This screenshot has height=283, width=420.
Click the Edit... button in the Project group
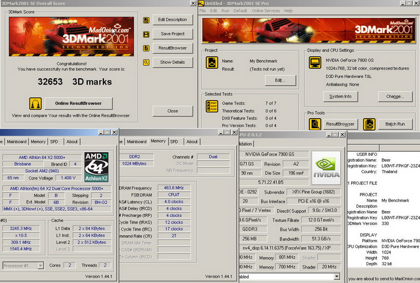pyautogui.click(x=280, y=80)
